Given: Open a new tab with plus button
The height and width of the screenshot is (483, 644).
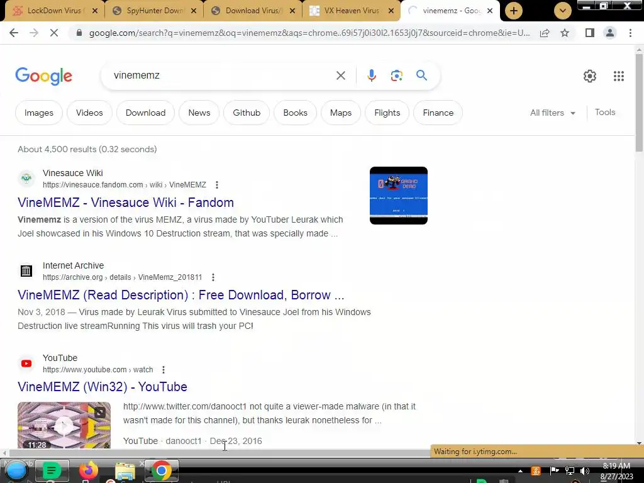Looking at the screenshot, I should click(x=513, y=11).
